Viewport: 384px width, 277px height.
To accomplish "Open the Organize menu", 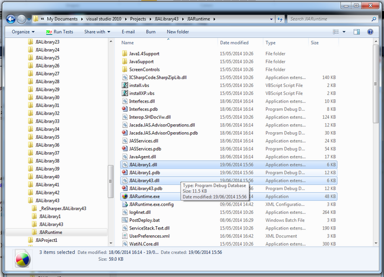I will click(23, 32).
